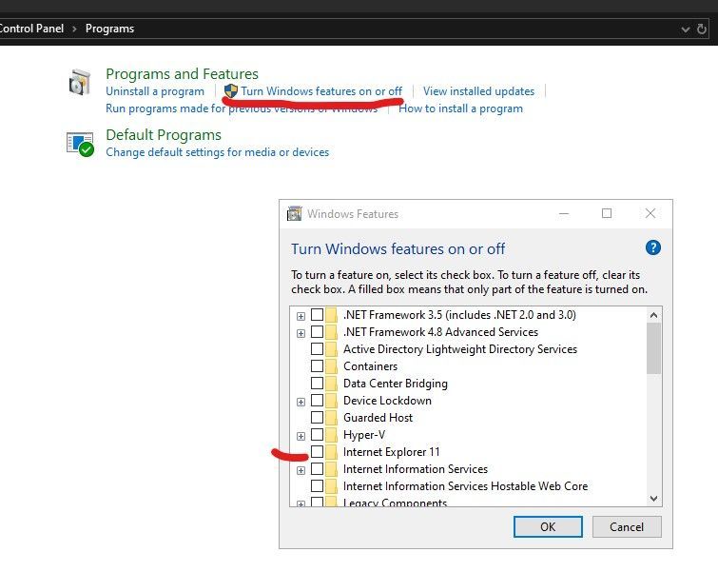The image size is (718, 572).
Task: Click the refresh icon in address bar
Action: pos(702,29)
